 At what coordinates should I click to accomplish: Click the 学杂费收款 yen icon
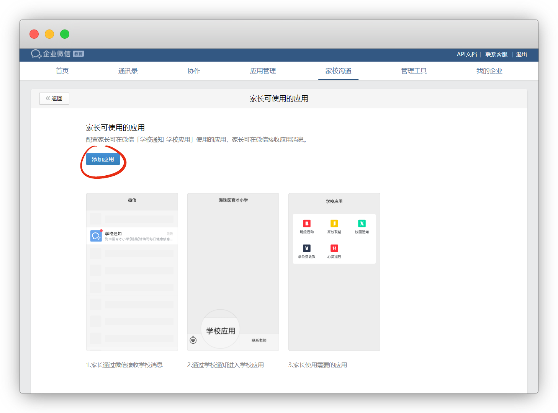(307, 248)
